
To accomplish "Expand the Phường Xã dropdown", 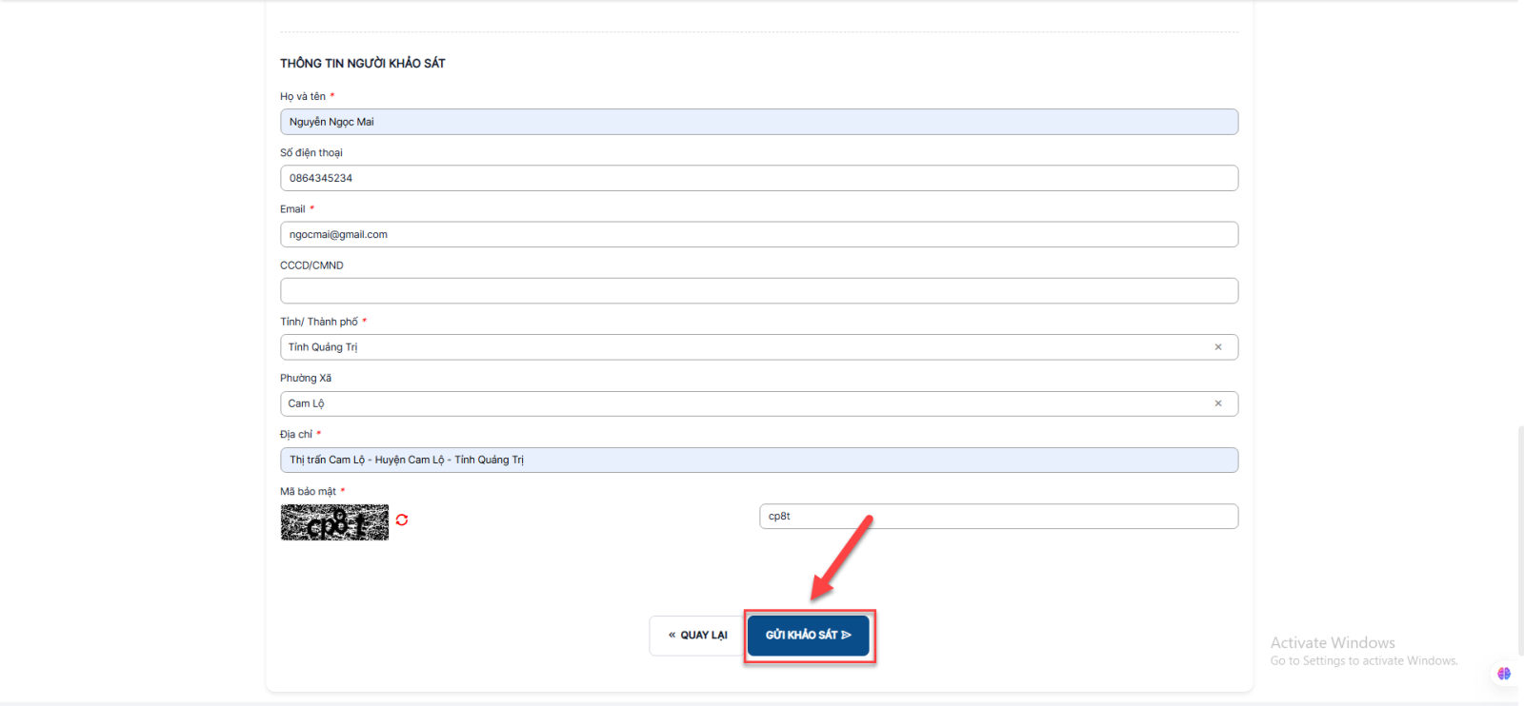I will pyautogui.click(x=743, y=403).
